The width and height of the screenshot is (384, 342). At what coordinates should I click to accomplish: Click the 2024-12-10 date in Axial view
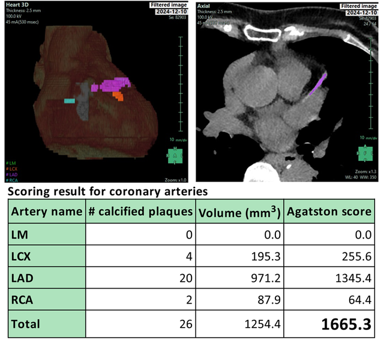[x=362, y=12]
